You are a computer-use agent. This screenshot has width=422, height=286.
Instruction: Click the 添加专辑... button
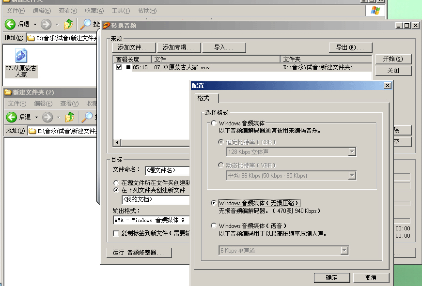click(x=179, y=47)
